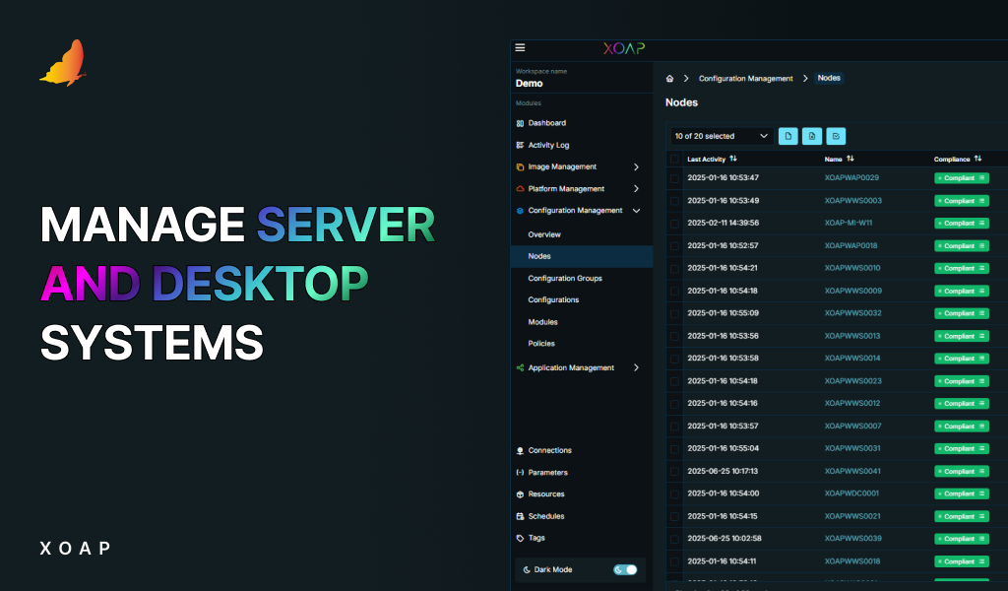The height and width of the screenshot is (591, 1008).
Task: Expand Image Management with its chevron
Action: (x=636, y=167)
